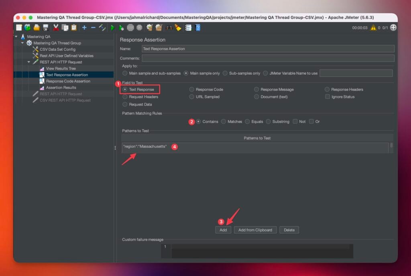Select Equals pattern rule radio
The height and width of the screenshot is (276, 411).
tap(247, 121)
